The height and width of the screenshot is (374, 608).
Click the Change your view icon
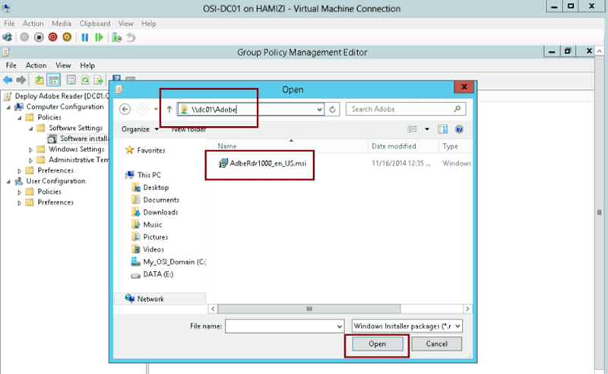click(x=412, y=129)
